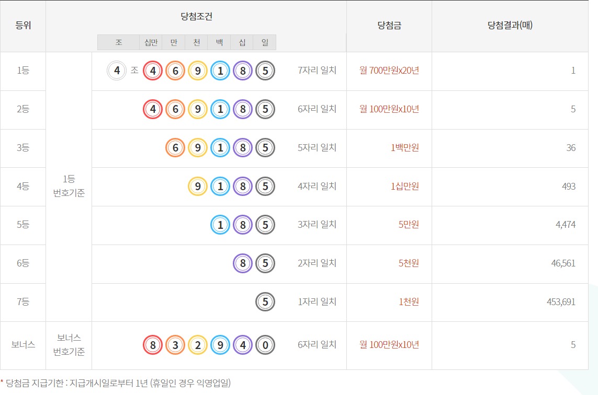Click purple ball 8 in 1등 row
Image resolution: width=598 pixels, height=395 pixels.
click(243, 71)
